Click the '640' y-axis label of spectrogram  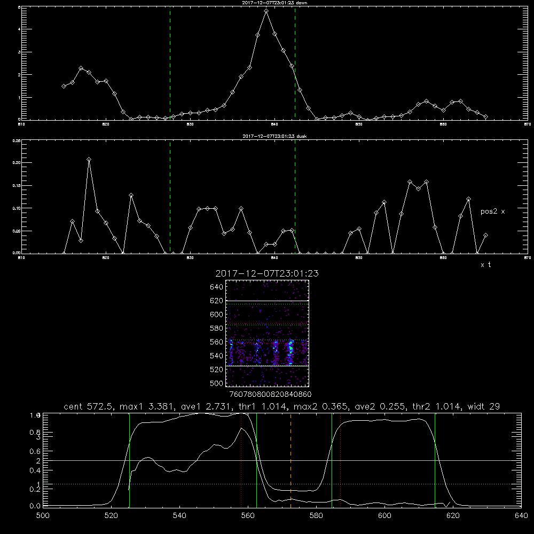(x=217, y=287)
